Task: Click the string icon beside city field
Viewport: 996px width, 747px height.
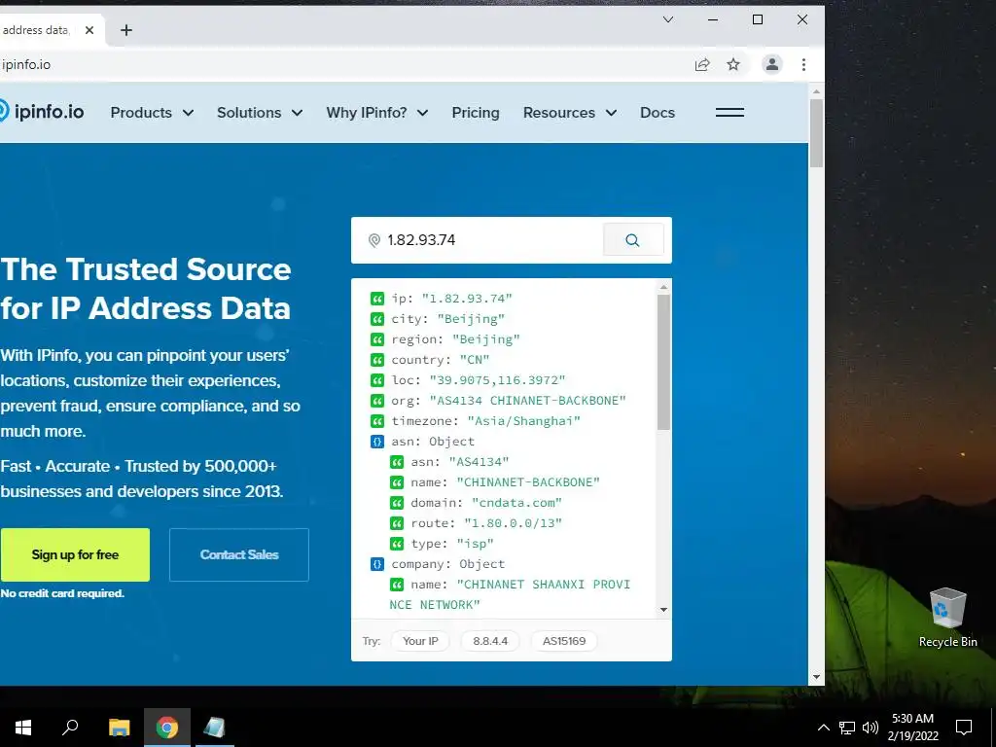Action: [377, 319]
